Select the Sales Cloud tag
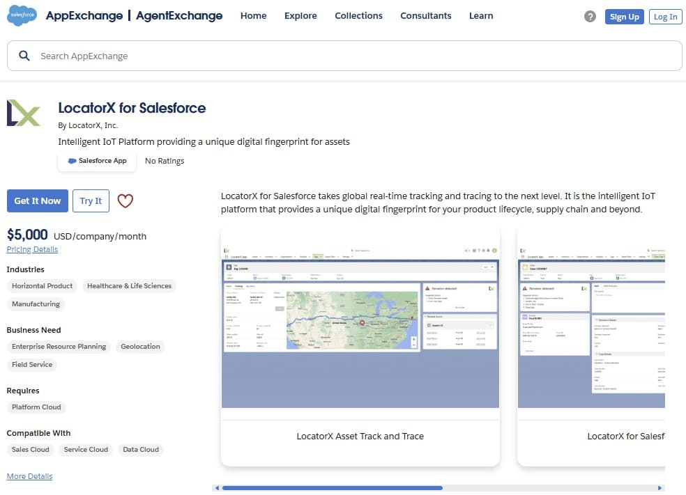The height and width of the screenshot is (495, 686). [30, 450]
